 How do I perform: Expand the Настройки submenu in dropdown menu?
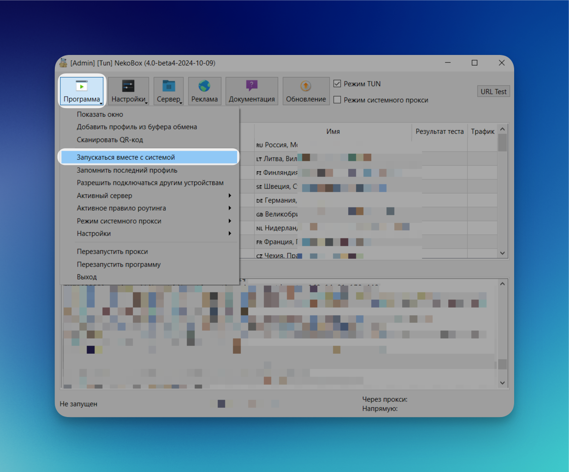[149, 233]
